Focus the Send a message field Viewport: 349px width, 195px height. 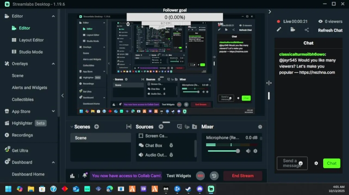(x=292, y=163)
